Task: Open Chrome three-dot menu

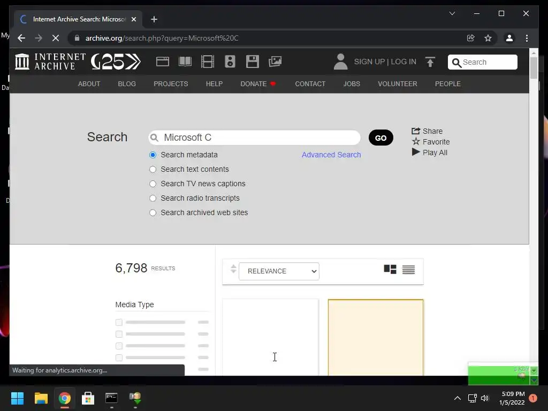Action: tap(527, 38)
